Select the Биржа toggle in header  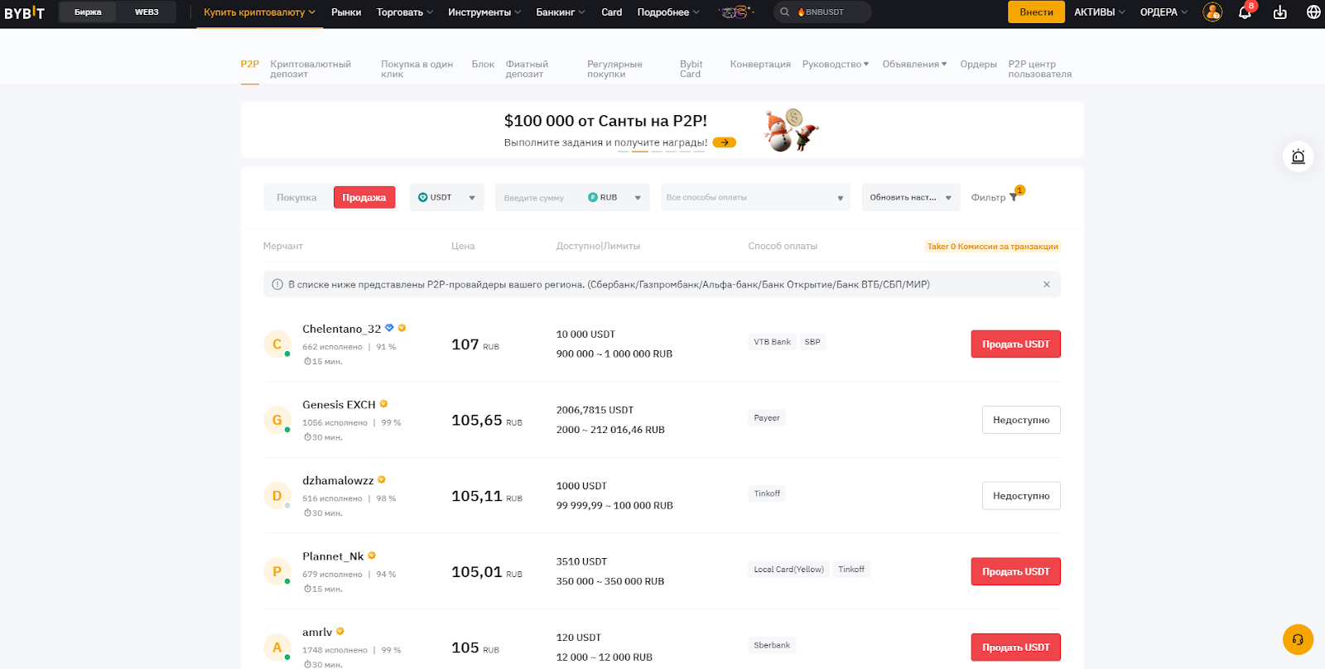click(x=88, y=12)
